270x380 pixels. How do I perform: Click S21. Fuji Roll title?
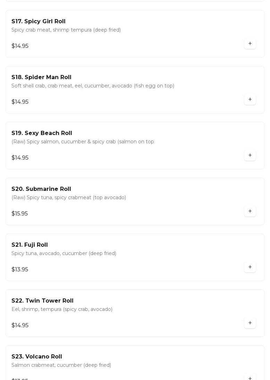point(29,245)
